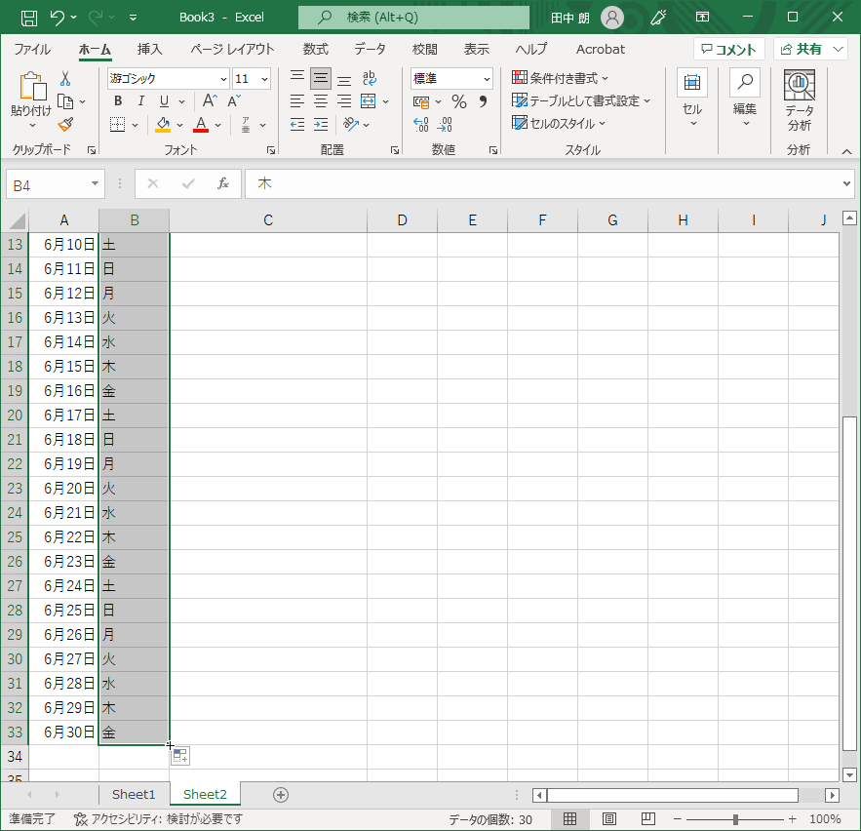Toggle Center horizontal alignment
The image size is (861, 831).
pos(321,101)
